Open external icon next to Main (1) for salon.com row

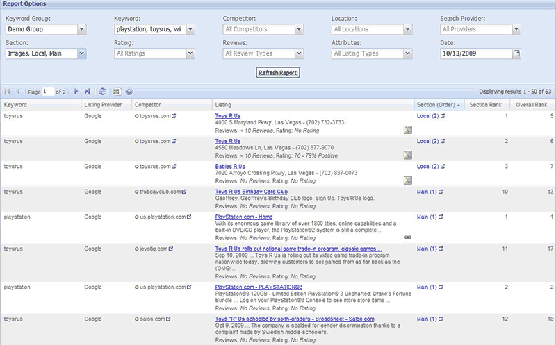[x=441, y=319]
